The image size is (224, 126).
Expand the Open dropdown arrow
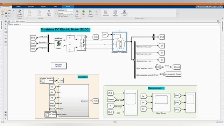tap(13, 10)
